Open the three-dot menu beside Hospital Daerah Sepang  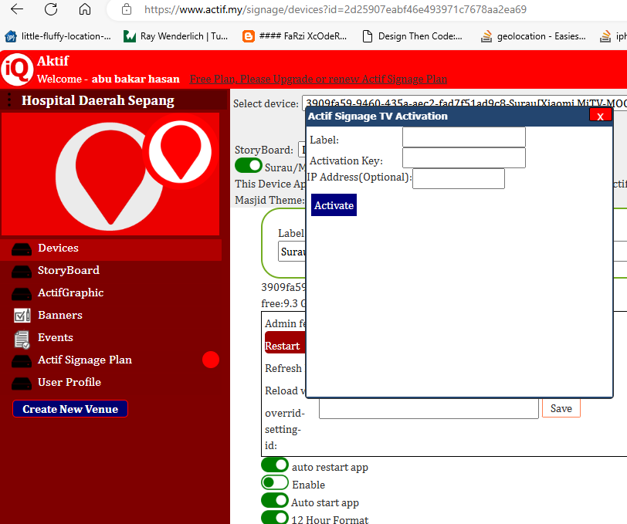pyautogui.click(x=9, y=100)
